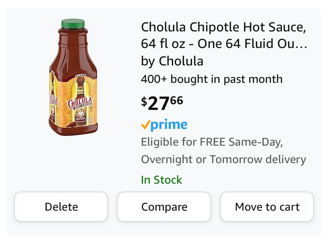This screenshot has height=239, width=328.
Task: Click the chipotle pepper graphic on the bottle label
Action: pos(73,124)
